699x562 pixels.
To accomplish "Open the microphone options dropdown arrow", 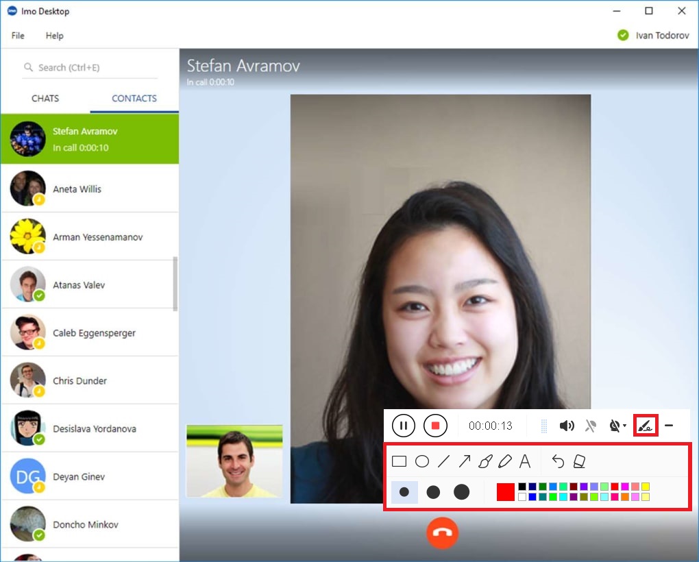I will click(x=624, y=425).
